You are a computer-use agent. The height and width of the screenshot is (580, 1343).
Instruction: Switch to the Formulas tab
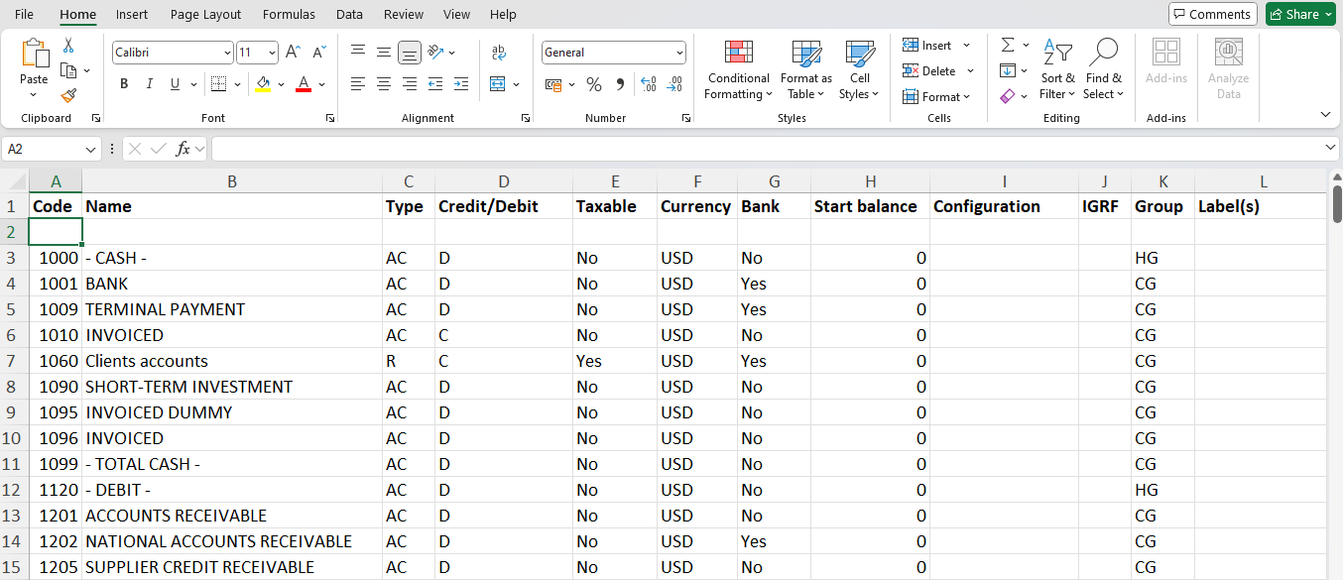click(x=289, y=14)
